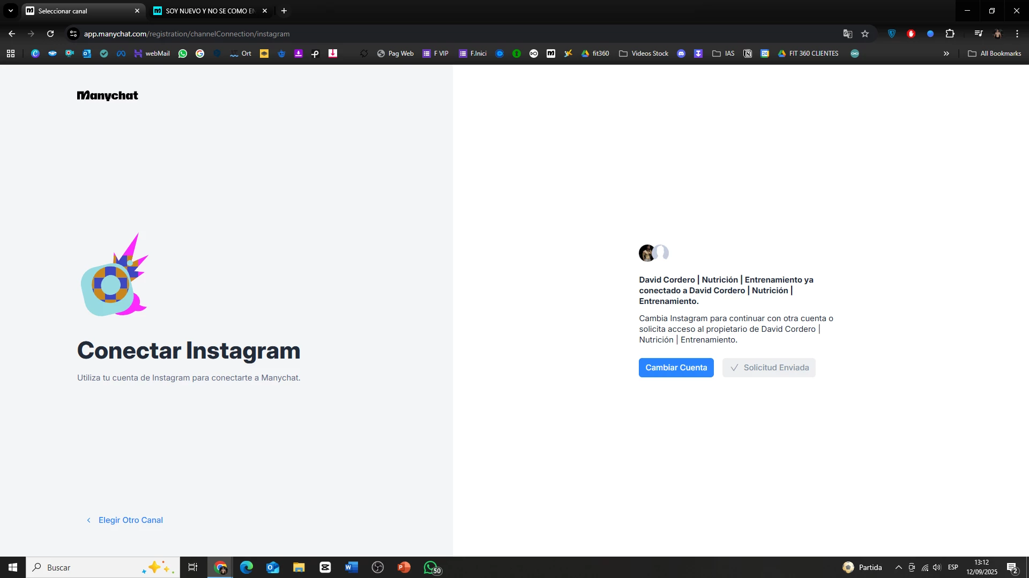
Task: Go back via Elegir Otro Canal link
Action: pyautogui.click(x=125, y=520)
